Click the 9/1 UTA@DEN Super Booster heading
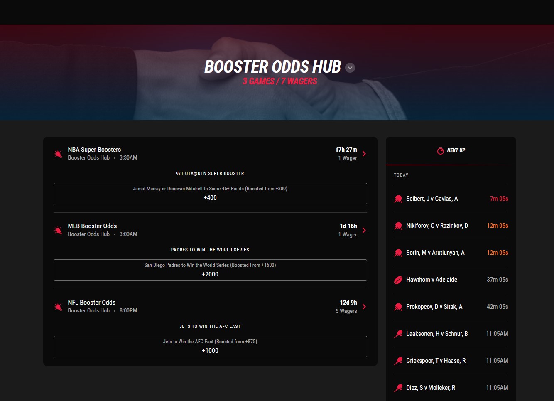This screenshot has width=554, height=401. 210,173
